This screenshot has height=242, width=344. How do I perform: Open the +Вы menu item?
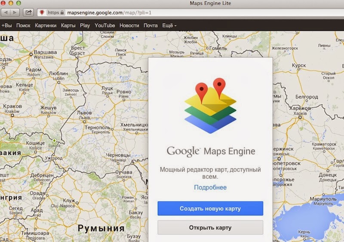pyautogui.click(x=6, y=26)
